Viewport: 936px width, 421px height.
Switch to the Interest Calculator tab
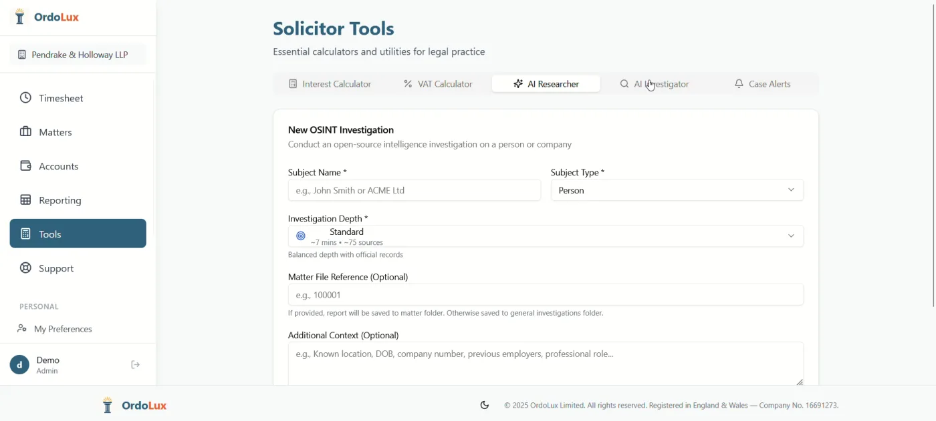(330, 83)
